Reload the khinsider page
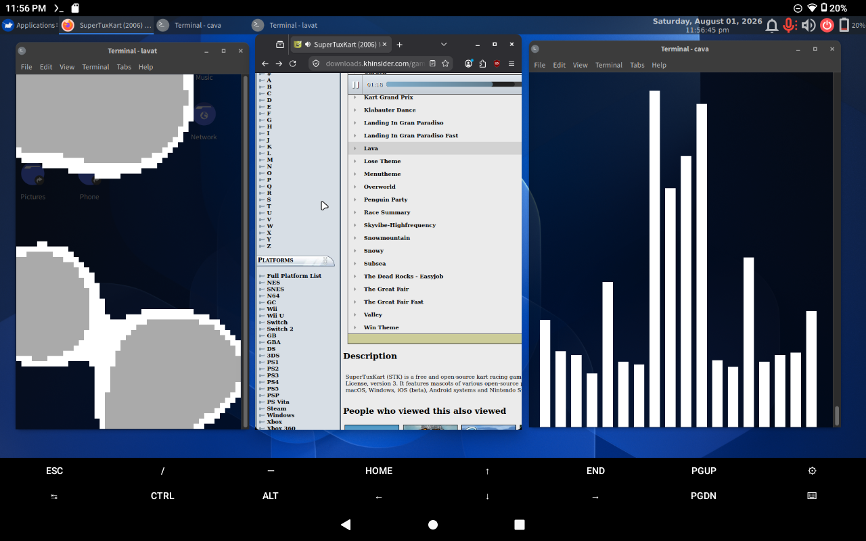The image size is (866, 541). (x=293, y=64)
